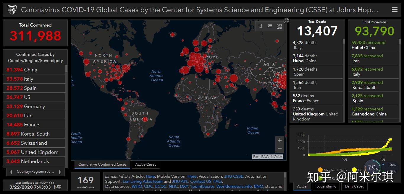This screenshot has width=404, height=194.
Task: Click the 233 deaths United Kingdom entry
Action: 316,114
